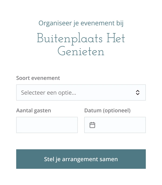Click empty area right of calendar icon

point(120,125)
